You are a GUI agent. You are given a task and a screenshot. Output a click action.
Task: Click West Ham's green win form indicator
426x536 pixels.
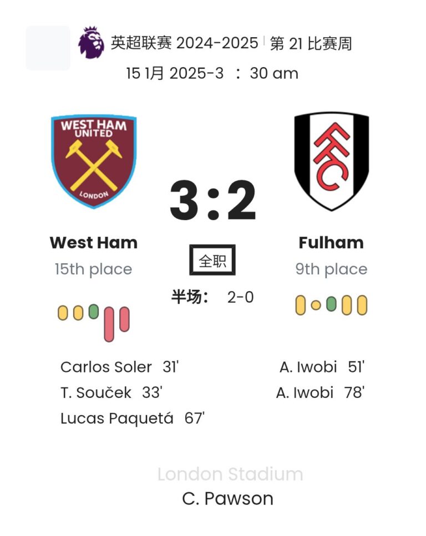click(93, 311)
